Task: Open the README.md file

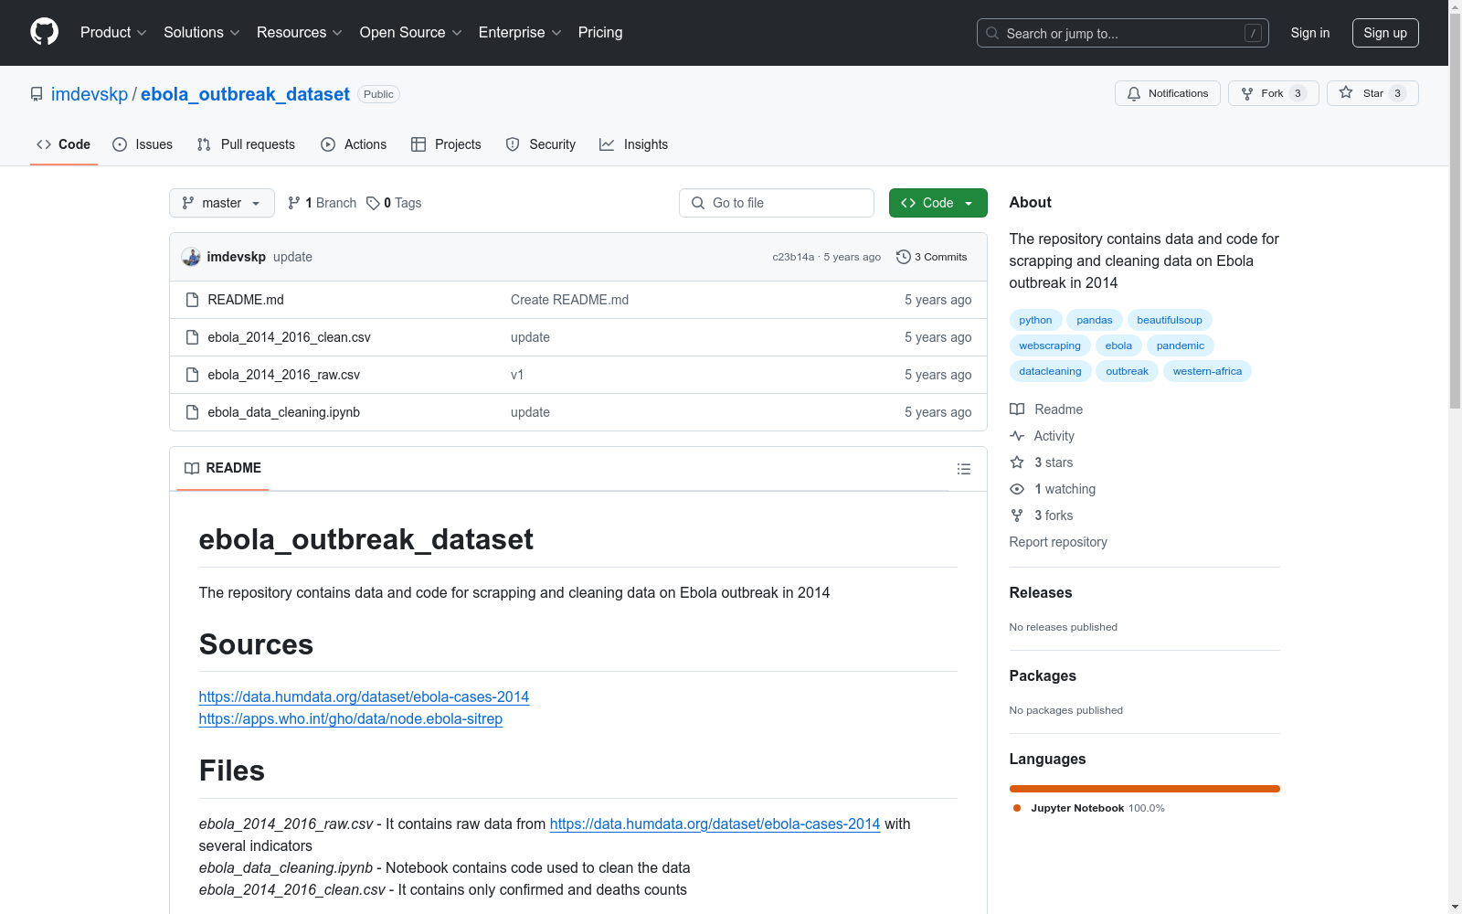Action: click(x=246, y=300)
